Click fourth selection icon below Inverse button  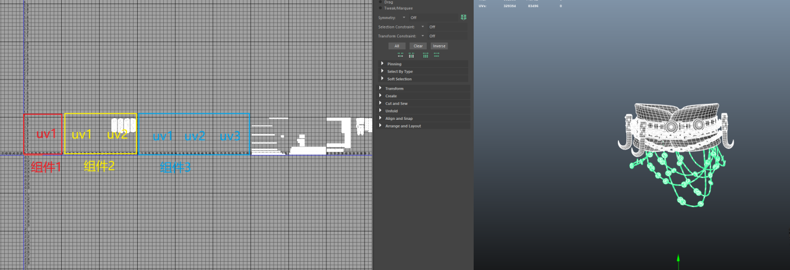(437, 55)
